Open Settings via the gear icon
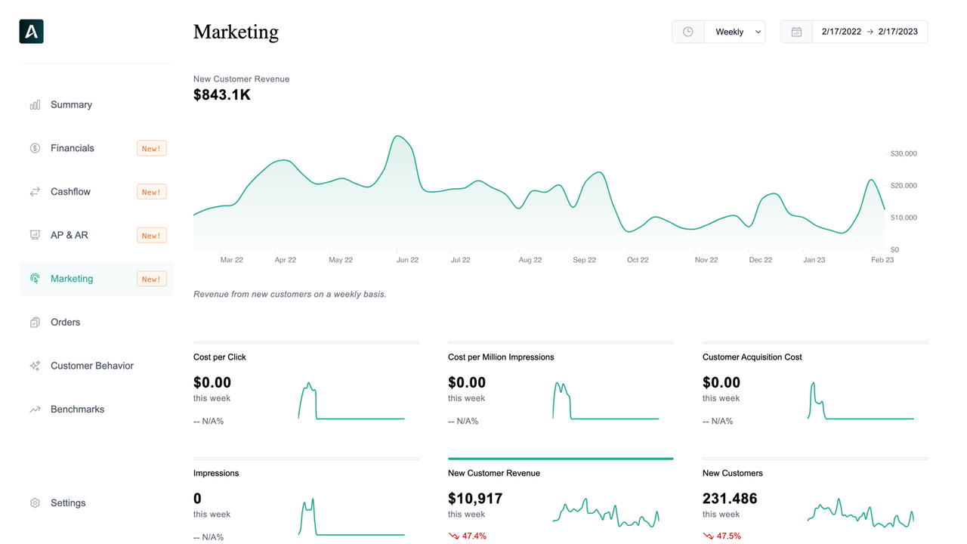Viewport: 967px width, 544px height. pos(35,502)
